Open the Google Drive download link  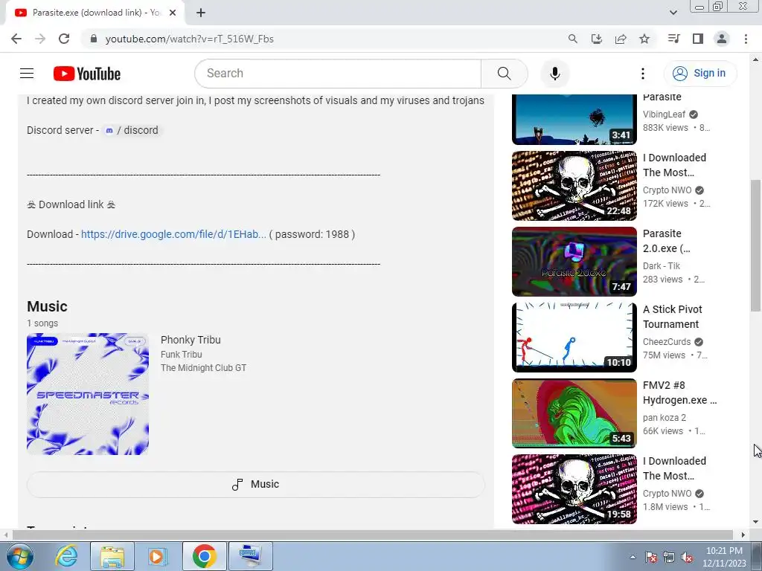click(x=173, y=234)
